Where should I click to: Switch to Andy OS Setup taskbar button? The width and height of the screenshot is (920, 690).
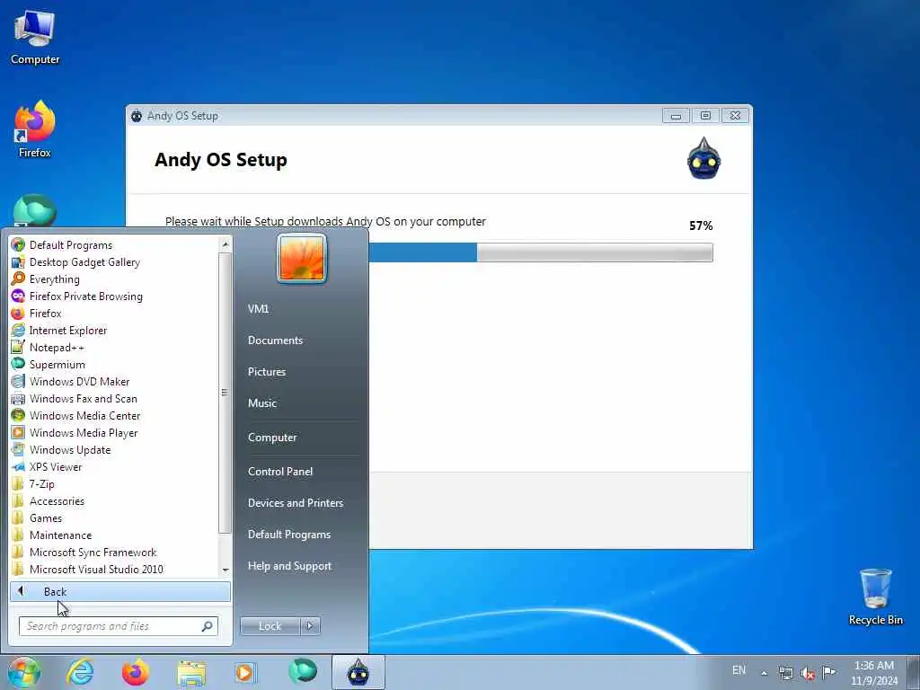click(x=358, y=672)
